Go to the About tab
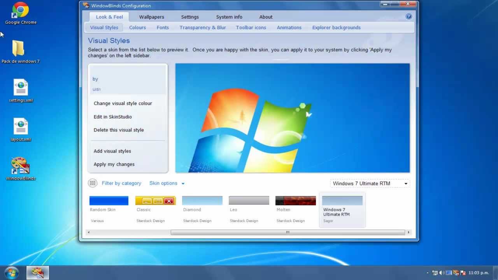 pyautogui.click(x=266, y=17)
